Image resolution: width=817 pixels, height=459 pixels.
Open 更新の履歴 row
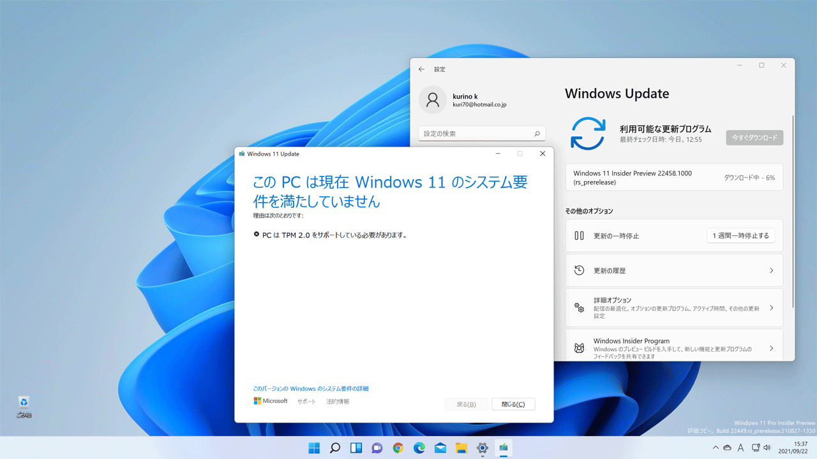(674, 270)
